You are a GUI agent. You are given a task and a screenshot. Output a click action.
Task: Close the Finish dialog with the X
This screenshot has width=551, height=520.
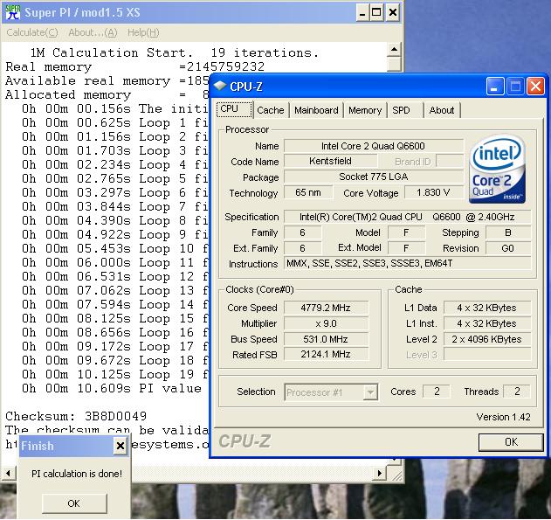(x=121, y=446)
